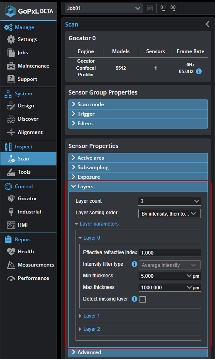Open the Layer sorting order dropdown
215x359 pixels.
point(169,213)
